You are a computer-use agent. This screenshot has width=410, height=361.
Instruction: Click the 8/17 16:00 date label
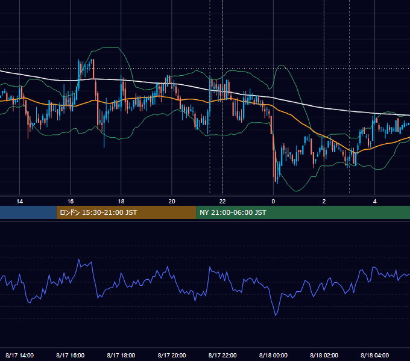[71, 355]
